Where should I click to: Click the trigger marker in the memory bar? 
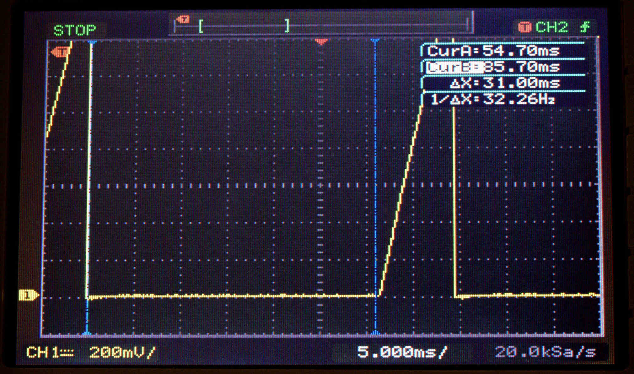pyautogui.click(x=183, y=20)
